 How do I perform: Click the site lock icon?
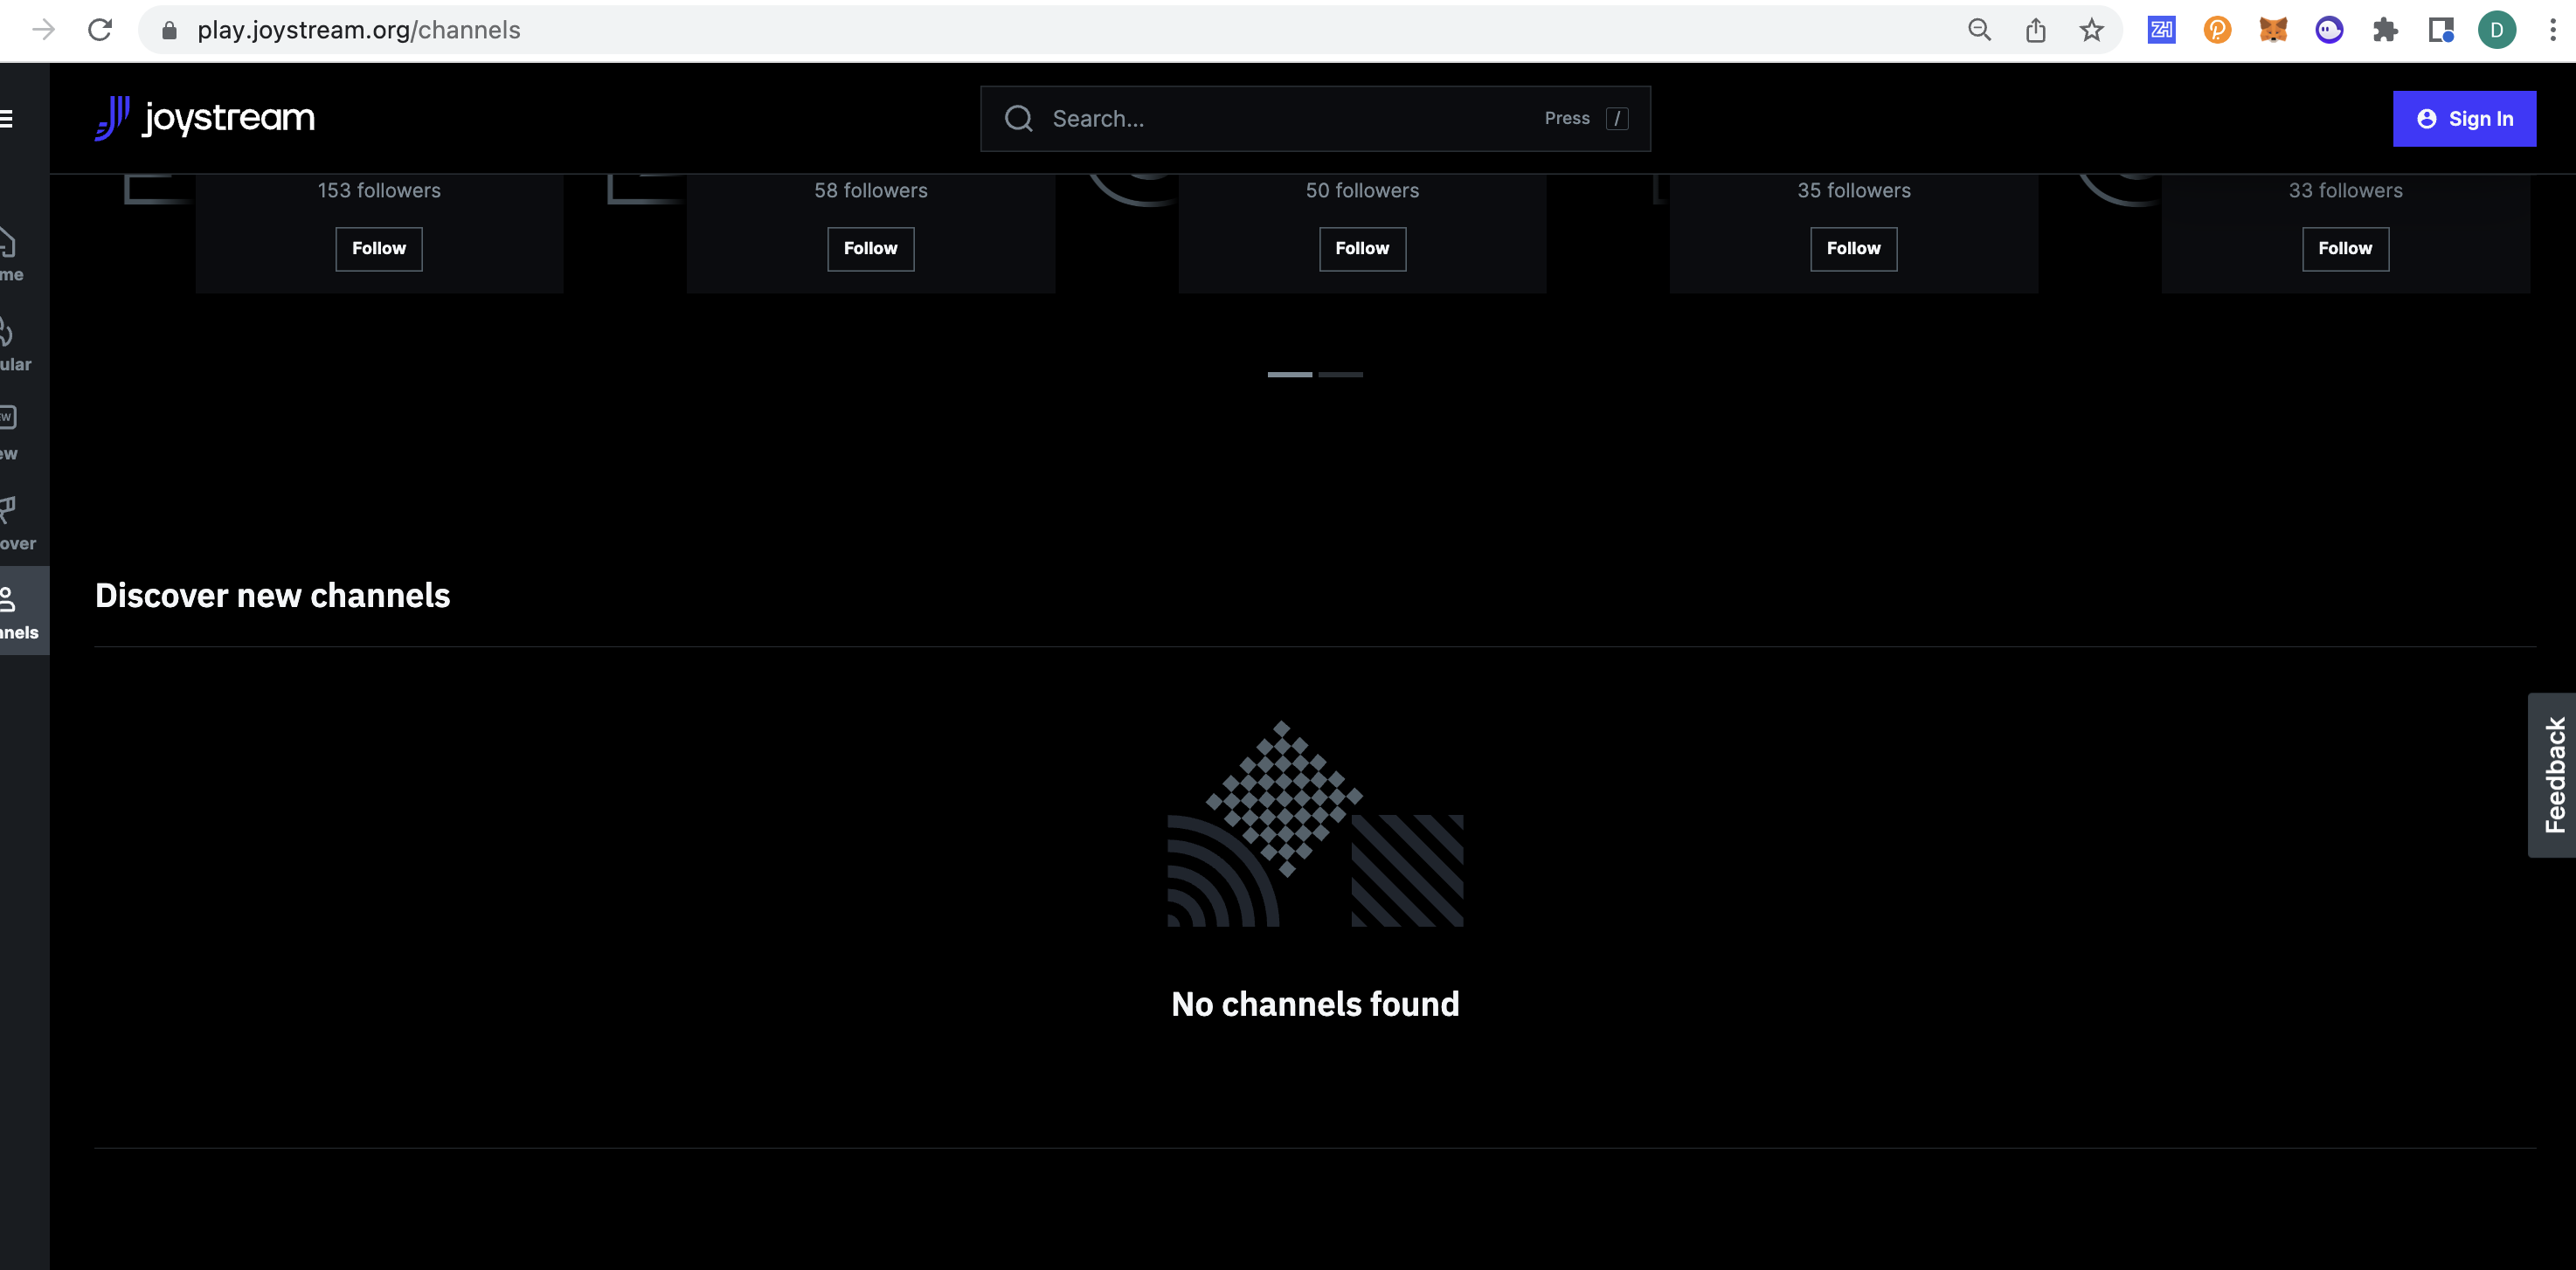click(x=169, y=30)
